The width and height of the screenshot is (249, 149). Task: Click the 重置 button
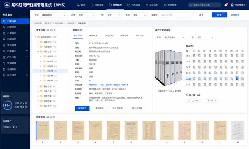tap(201, 15)
